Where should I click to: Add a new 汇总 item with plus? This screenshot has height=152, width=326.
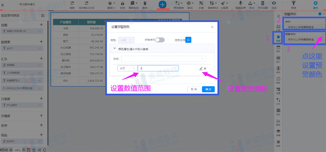(x=41, y=58)
